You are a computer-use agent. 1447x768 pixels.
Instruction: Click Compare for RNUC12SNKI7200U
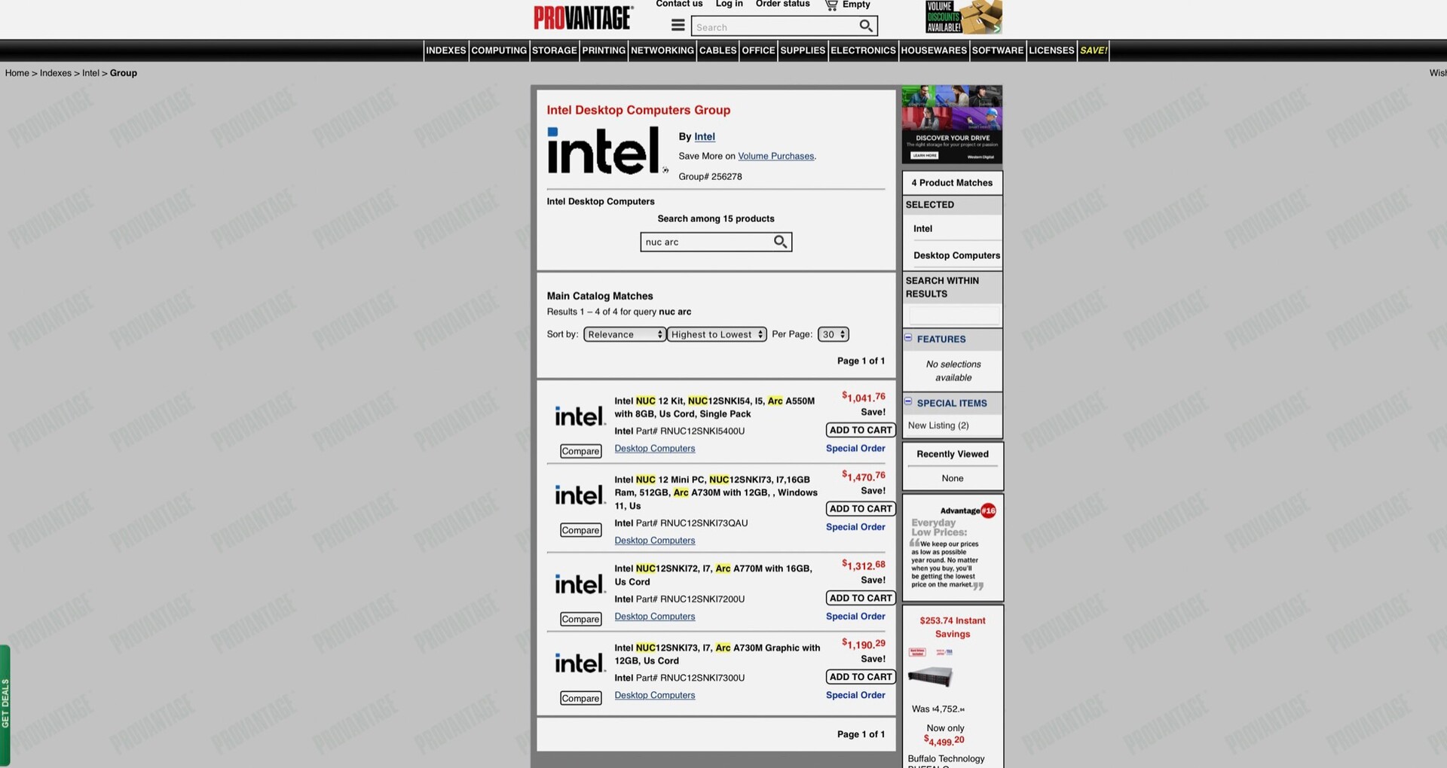tap(581, 619)
